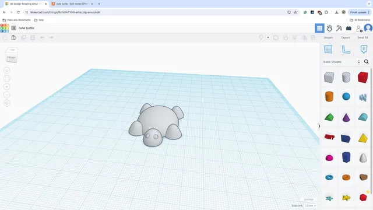Click the Home view icon
Screen dimensions: 373x210
tap(7, 71)
